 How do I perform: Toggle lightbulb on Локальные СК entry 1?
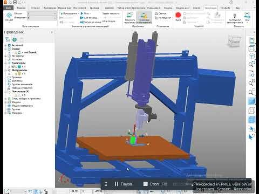[16, 95]
